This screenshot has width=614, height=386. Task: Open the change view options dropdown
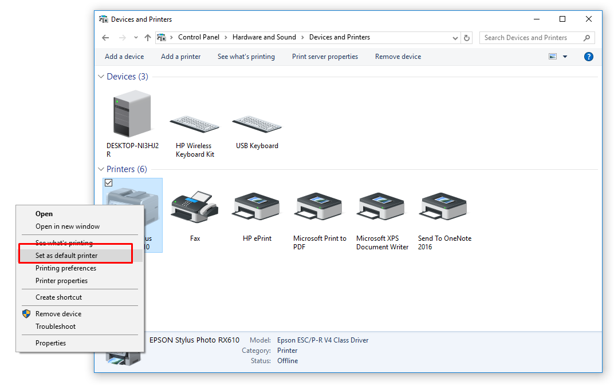pyautogui.click(x=565, y=57)
